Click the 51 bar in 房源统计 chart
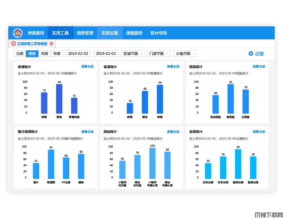This screenshot has width=283, height=218. pos(74,106)
